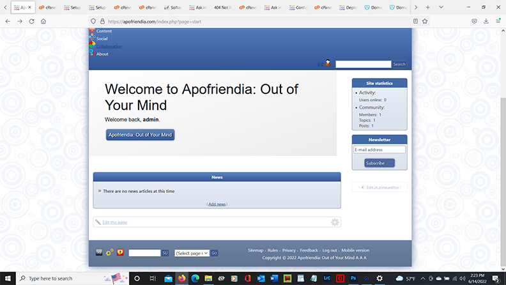Open the gold gears admin icon in footer
506x285 pixels.
coord(110,252)
